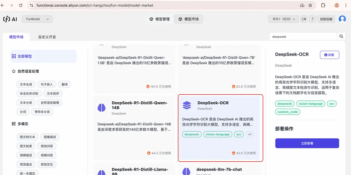
Task: Filter by 图文转文本 tag
Action: (27, 137)
